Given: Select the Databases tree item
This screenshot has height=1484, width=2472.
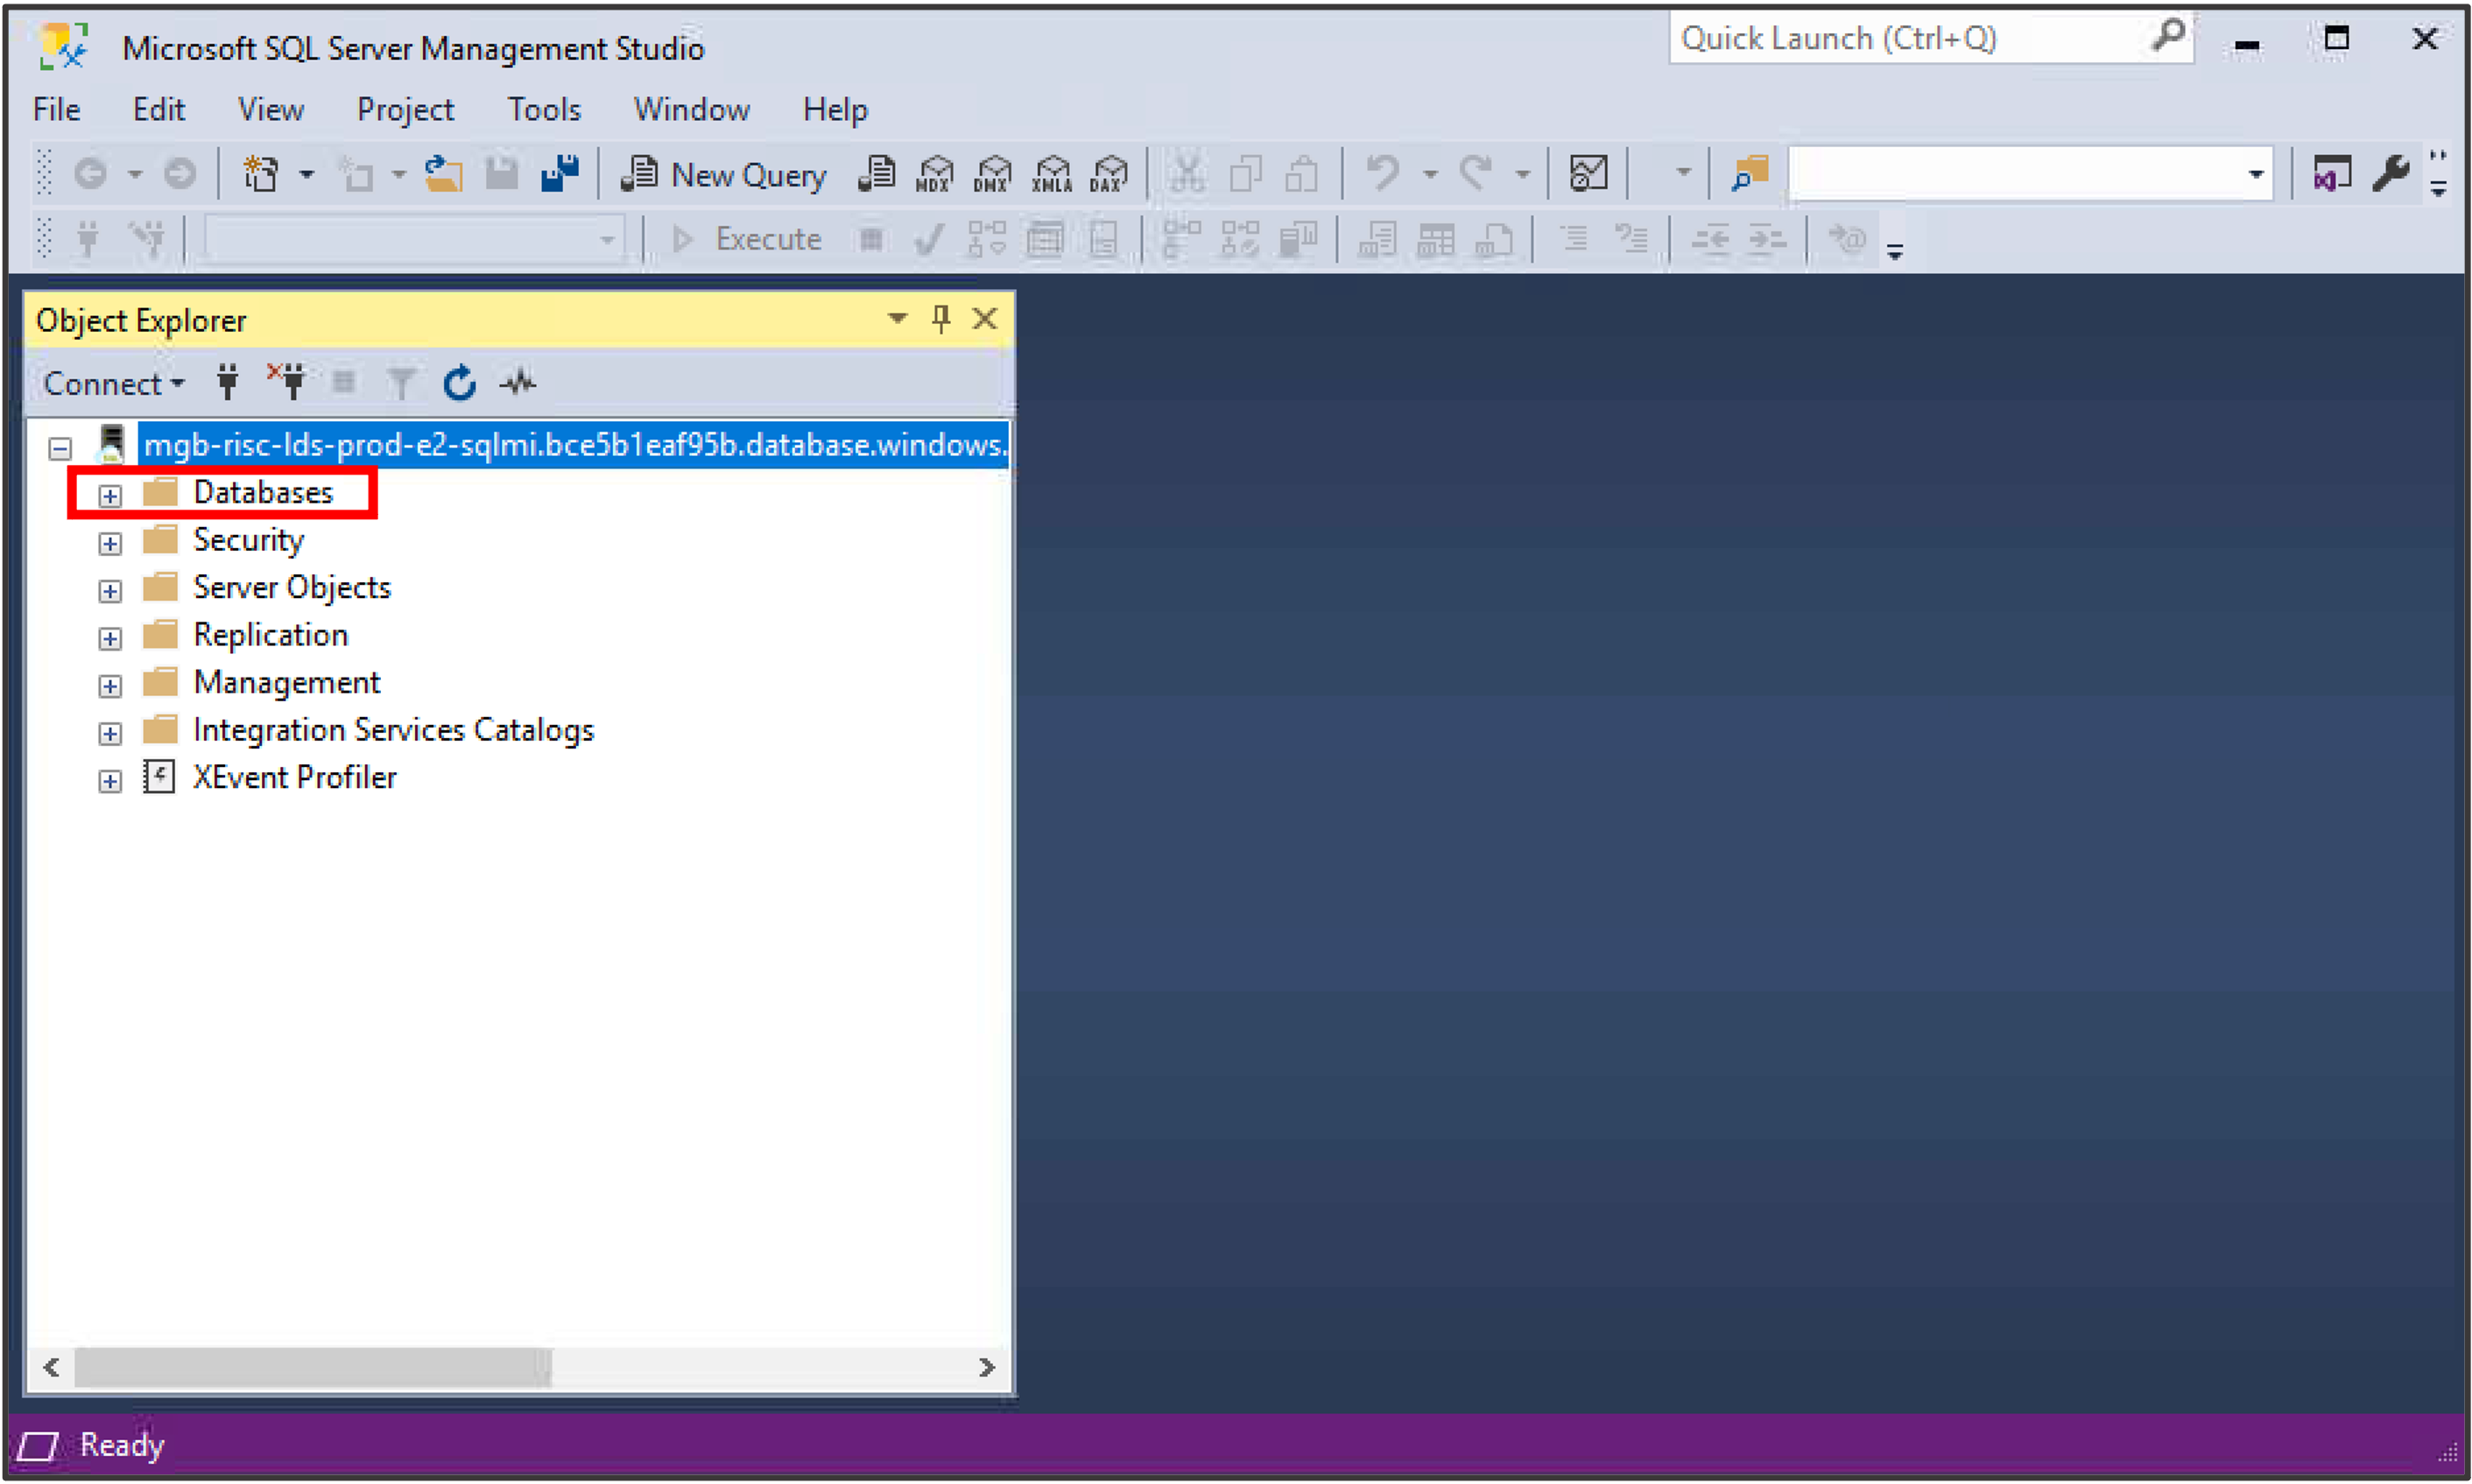Looking at the screenshot, I should (263, 493).
